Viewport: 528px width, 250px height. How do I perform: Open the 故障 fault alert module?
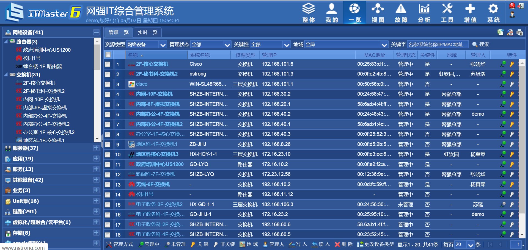coord(401,13)
